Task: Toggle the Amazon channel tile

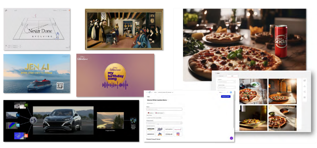Action: click(x=151, y=129)
